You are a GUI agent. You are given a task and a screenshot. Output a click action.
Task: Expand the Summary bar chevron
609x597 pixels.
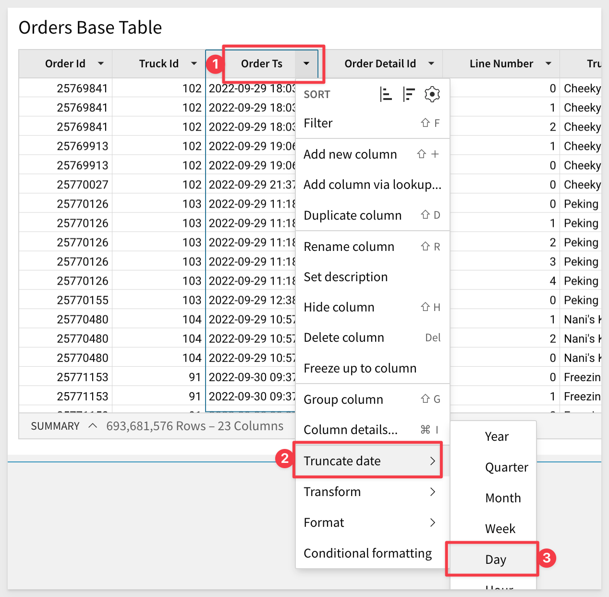(x=93, y=426)
